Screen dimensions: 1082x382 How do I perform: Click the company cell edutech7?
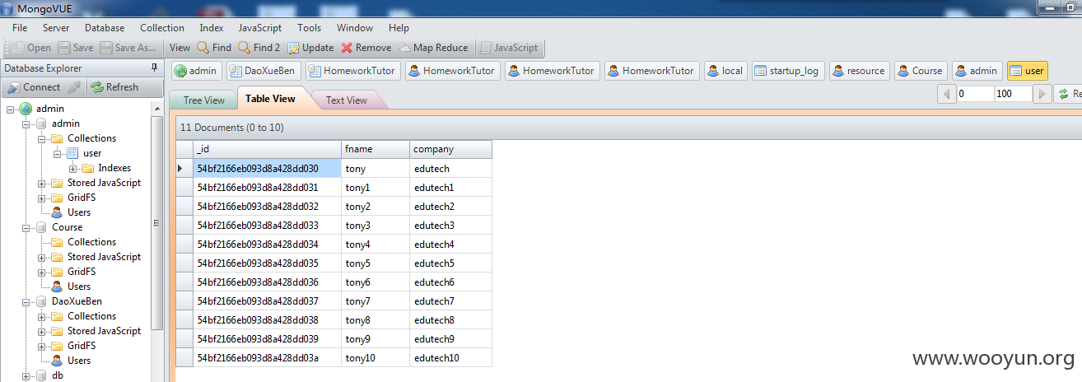coord(451,301)
